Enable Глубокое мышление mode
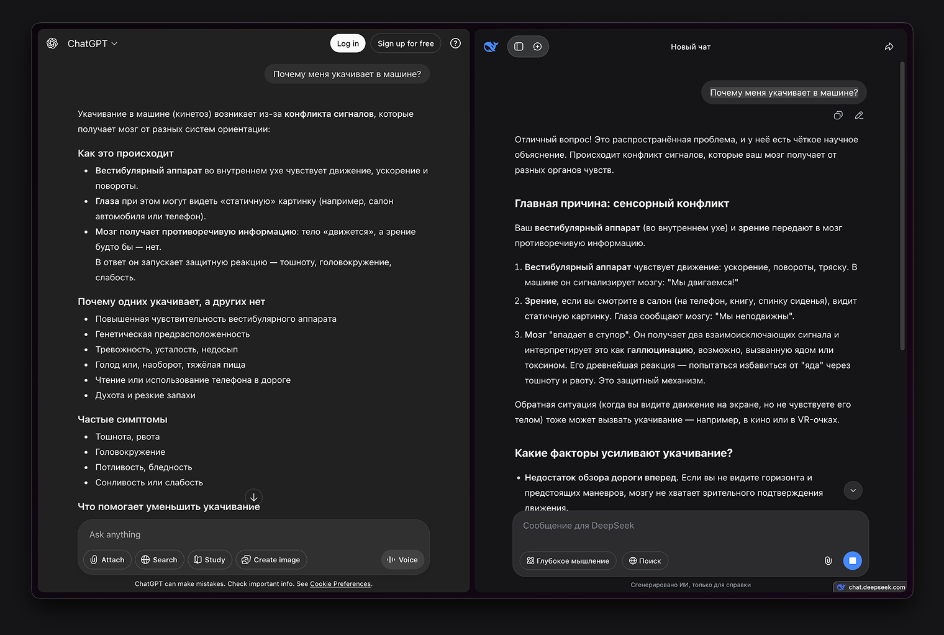 click(567, 560)
